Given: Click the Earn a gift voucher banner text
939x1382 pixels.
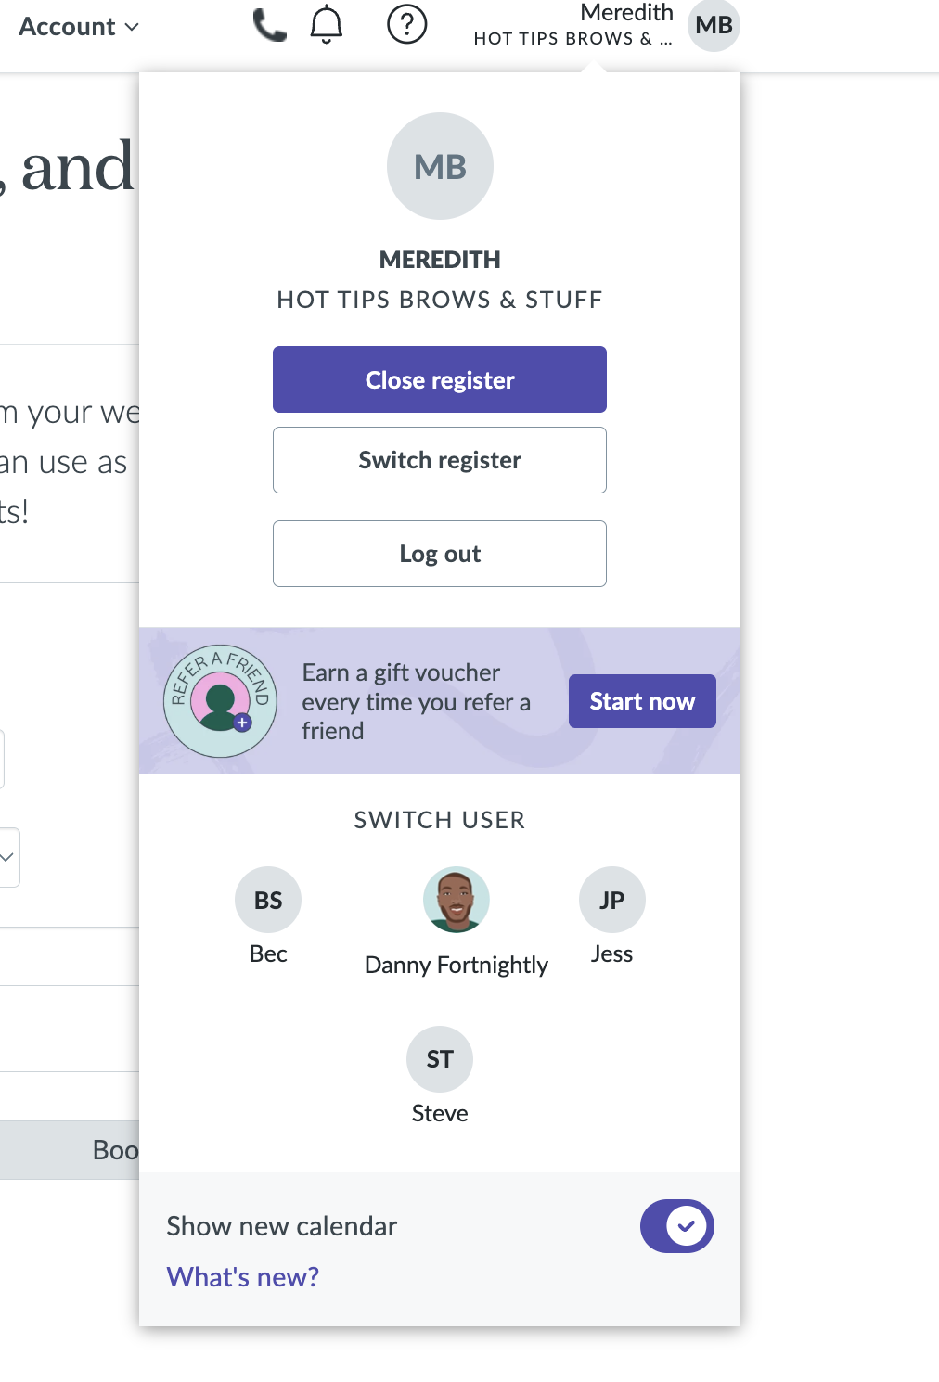Looking at the screenshot, I should click(x=416, y=701).
